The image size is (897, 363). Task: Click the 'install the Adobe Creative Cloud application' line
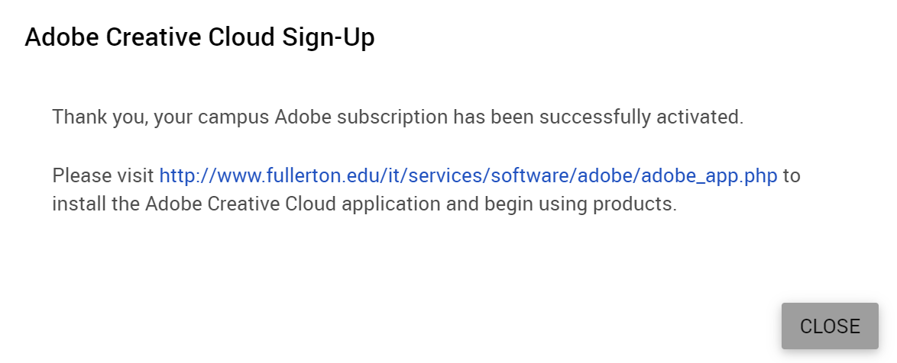pos(246,204)
